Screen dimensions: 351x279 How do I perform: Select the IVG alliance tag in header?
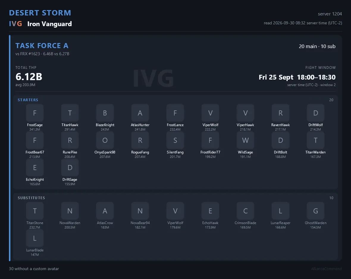pyautogui.click(x=15, y=24)
